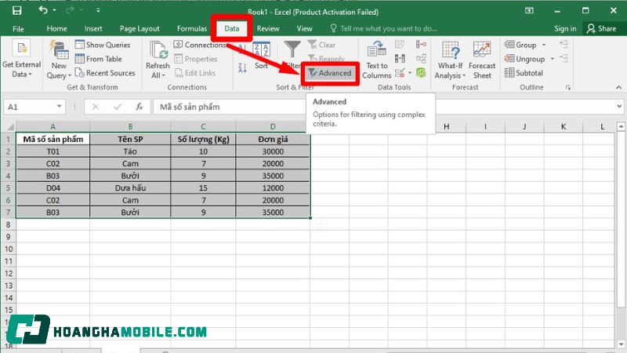
Task: Select column H header
Action: [446, 126]
